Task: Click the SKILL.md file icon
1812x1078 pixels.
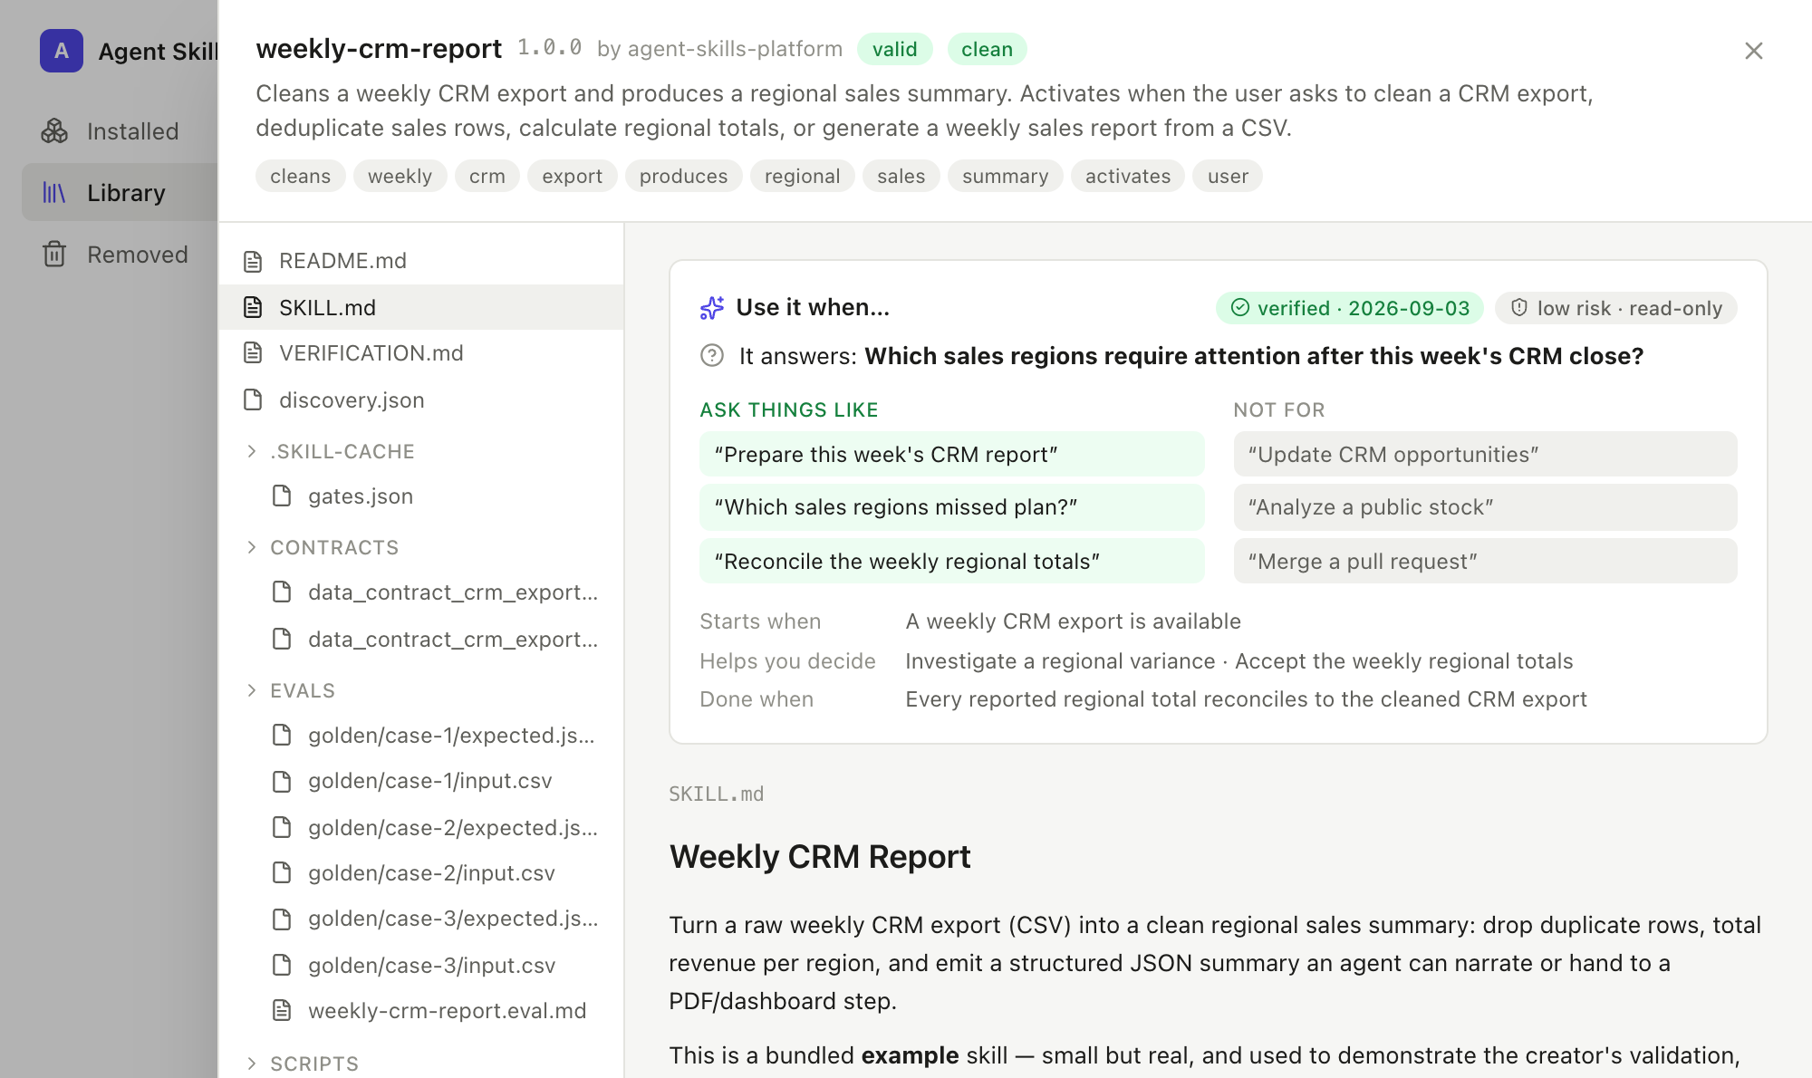Action: 253,308
